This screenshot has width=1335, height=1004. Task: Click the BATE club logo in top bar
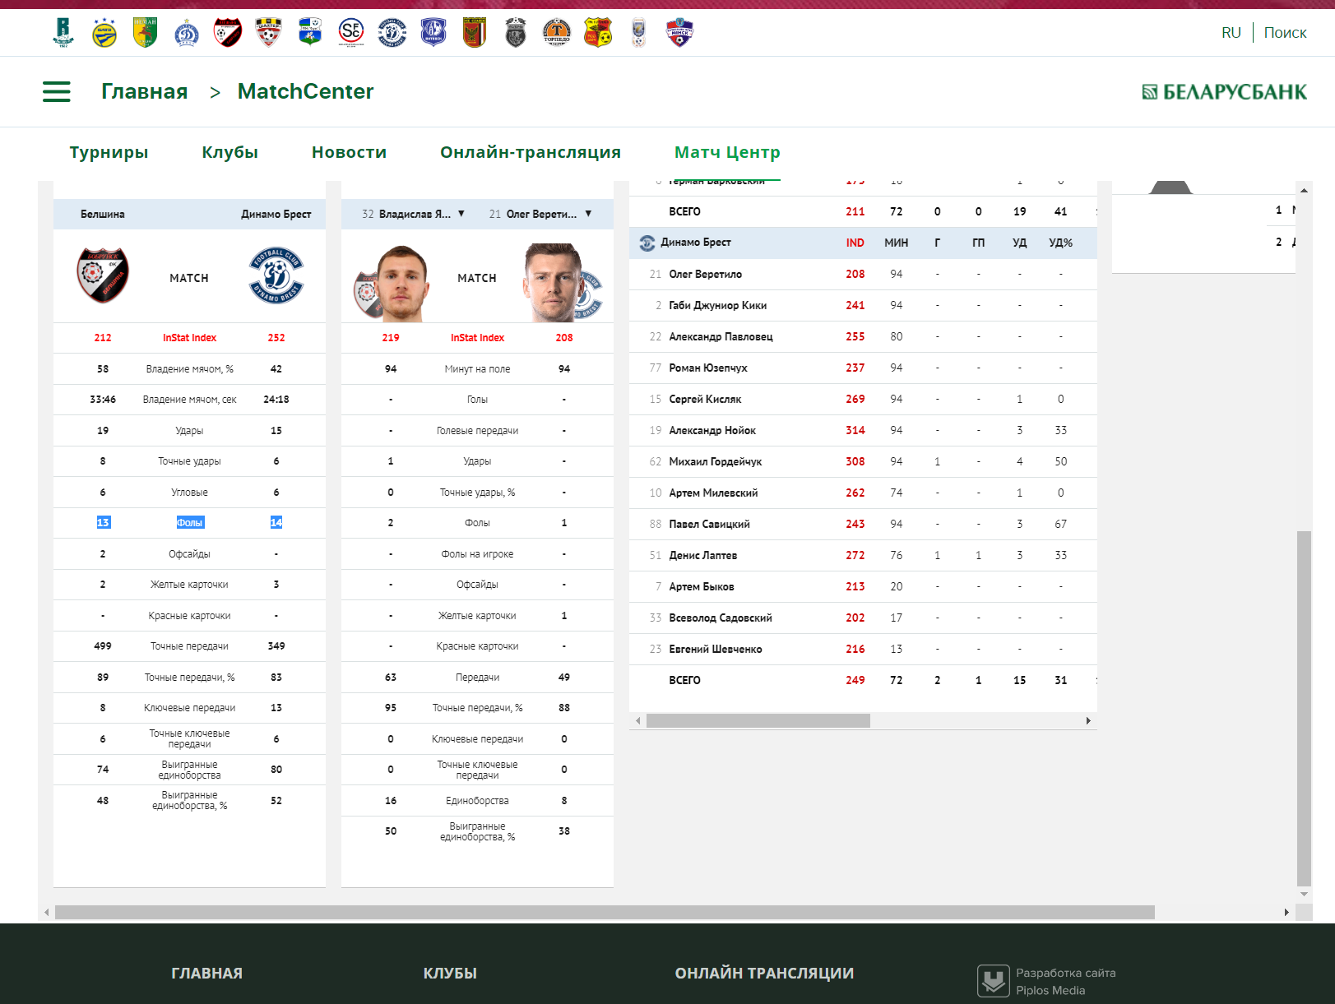(x=104, y=33)
